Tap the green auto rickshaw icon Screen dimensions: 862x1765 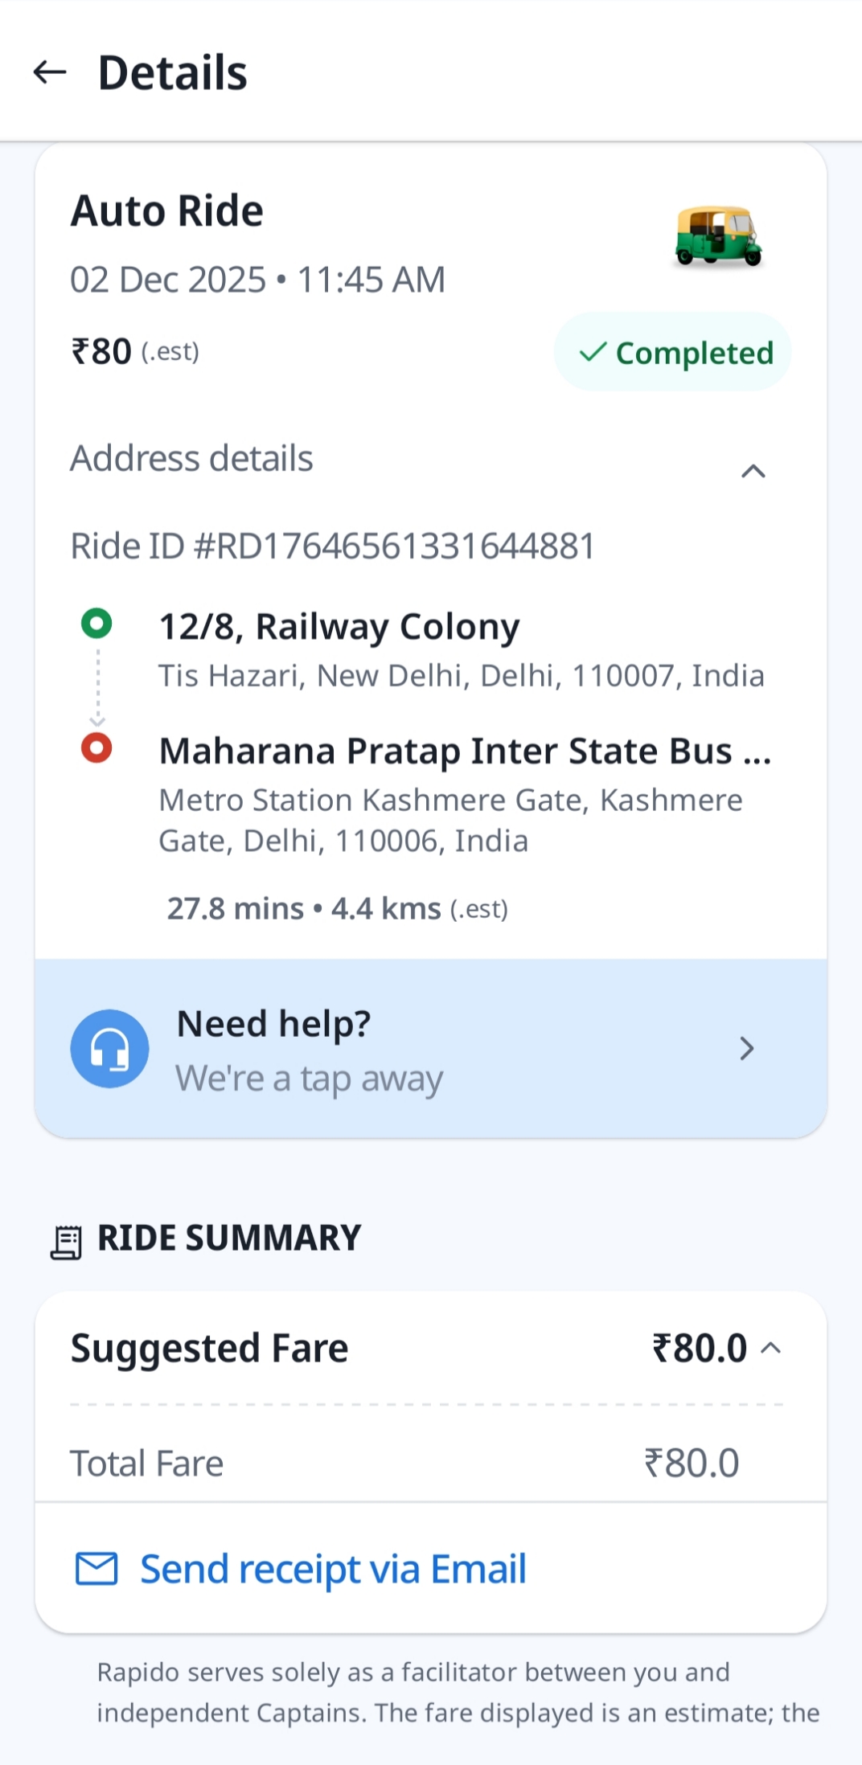coord(718,236)
